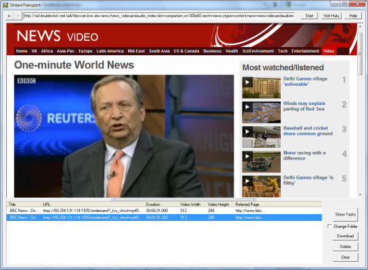The image size is (368, 270).
Task: Sort list by Duration column header
Action: [x=161, y=205]
